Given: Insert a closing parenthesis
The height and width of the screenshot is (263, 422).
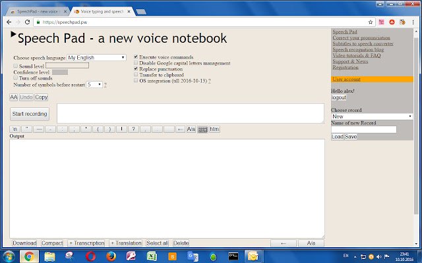Looking at the screenshot, I should point(109,129).
